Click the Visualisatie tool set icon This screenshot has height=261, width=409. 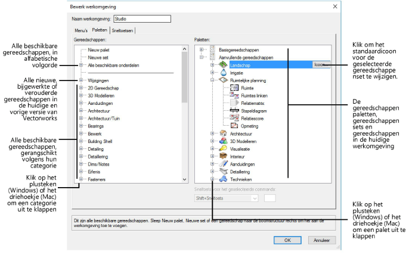point(222,149)
